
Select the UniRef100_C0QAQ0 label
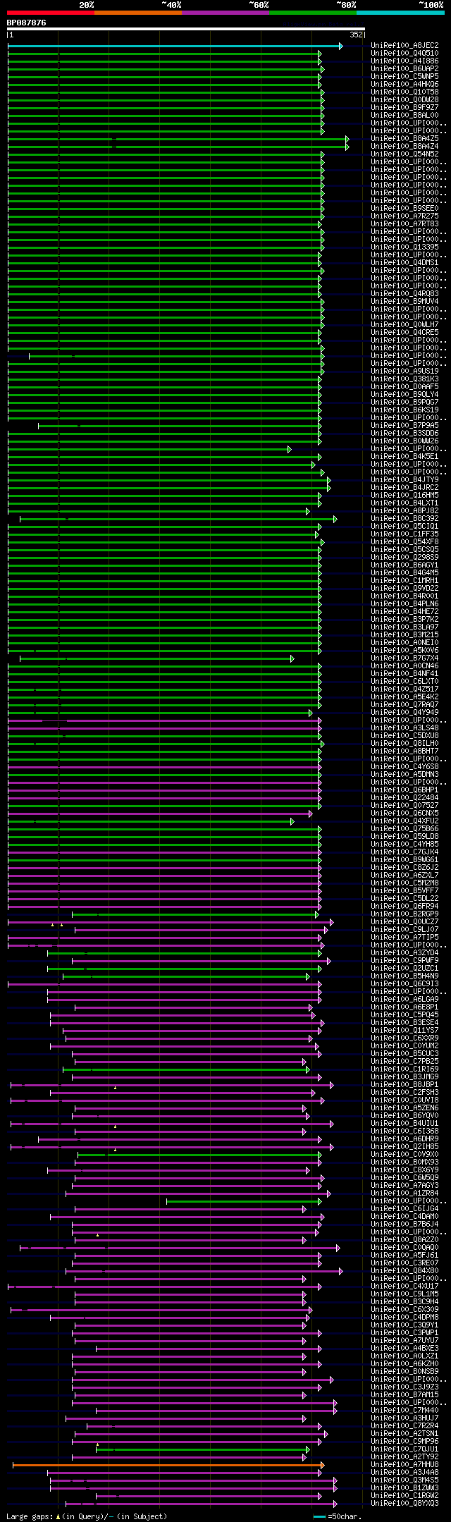(404, 1248)
